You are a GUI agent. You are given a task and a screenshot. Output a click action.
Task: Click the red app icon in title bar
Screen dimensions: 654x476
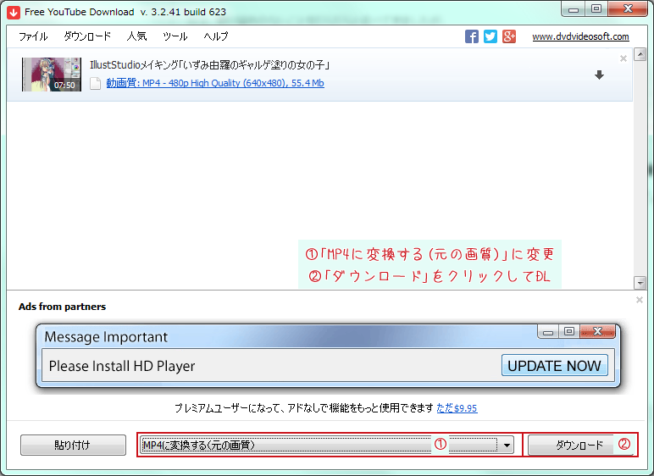14,12
